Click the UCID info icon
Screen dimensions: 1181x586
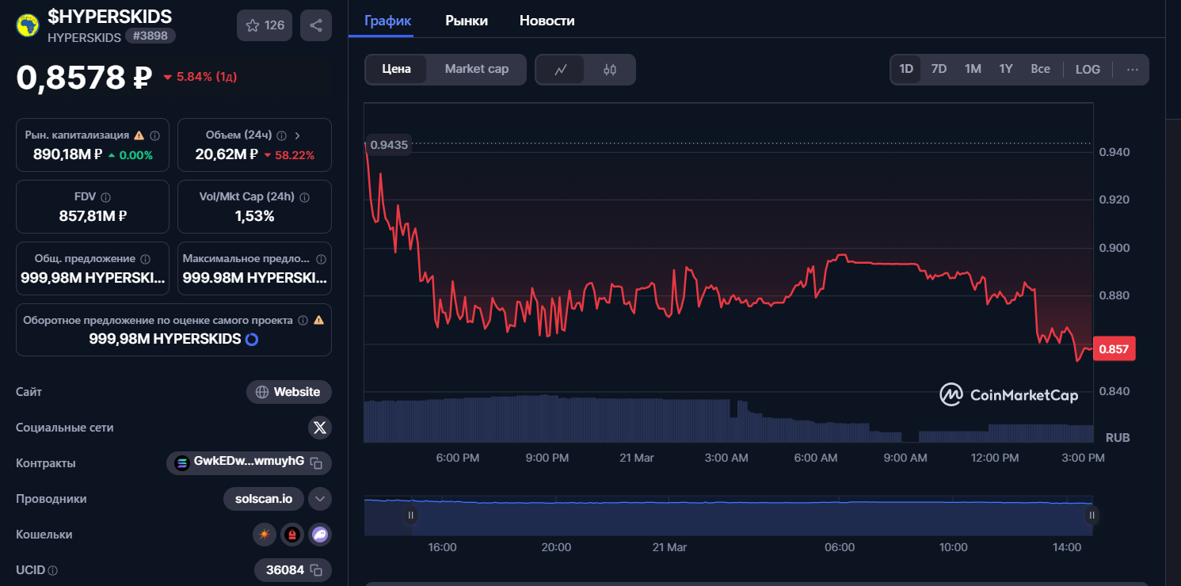click(x=53, y=570)
